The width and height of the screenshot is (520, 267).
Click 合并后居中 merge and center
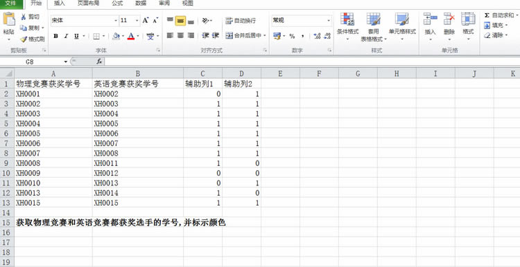243,36
